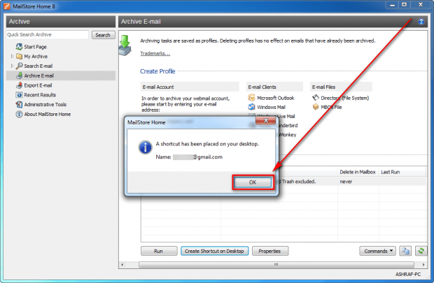Click the My Archive folder icon
Screen dimensions: 434x283
[x=19, y=57]
